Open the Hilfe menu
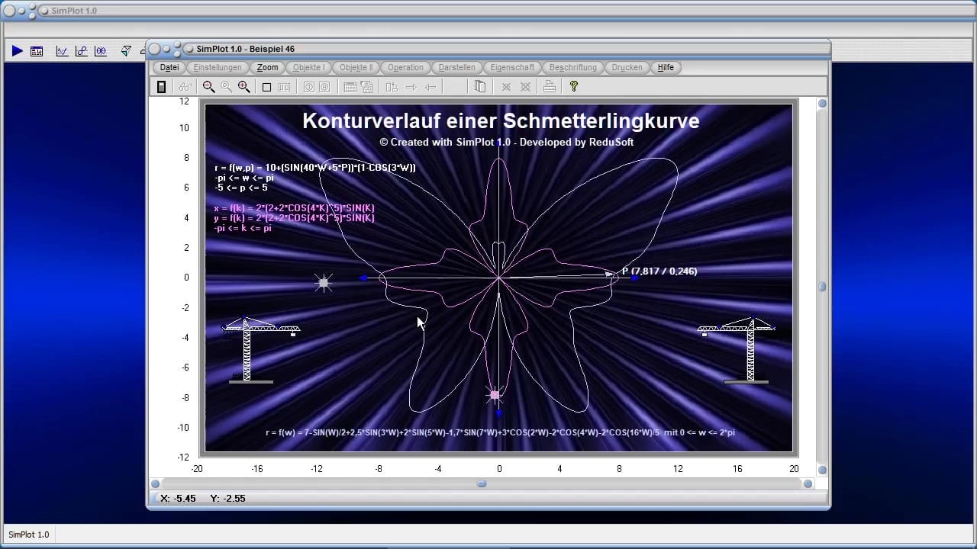Screen dimensions: 977x549 click(666, 67)
